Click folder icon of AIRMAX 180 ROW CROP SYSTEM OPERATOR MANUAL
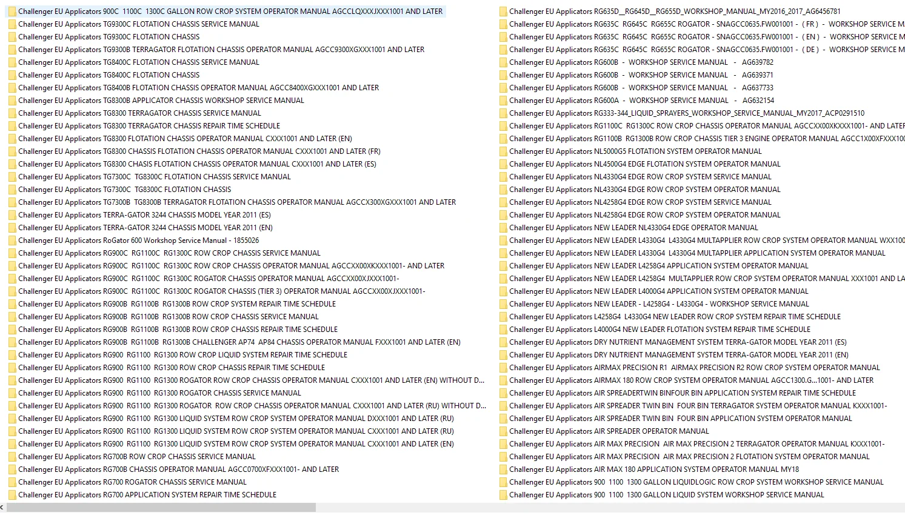This screenshot has height=524, width=905. pos(503,380)
